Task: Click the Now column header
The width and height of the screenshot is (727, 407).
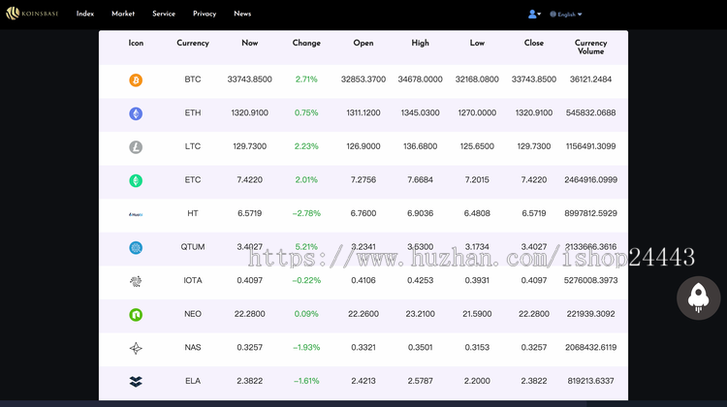Action: tap(249, 43)
